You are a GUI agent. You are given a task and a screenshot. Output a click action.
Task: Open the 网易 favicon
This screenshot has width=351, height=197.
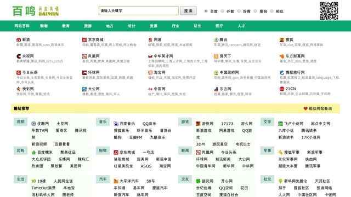150,40
